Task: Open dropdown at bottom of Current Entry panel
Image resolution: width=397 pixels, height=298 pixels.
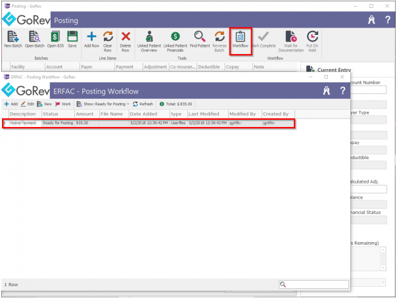Action: tap(383, 282)
